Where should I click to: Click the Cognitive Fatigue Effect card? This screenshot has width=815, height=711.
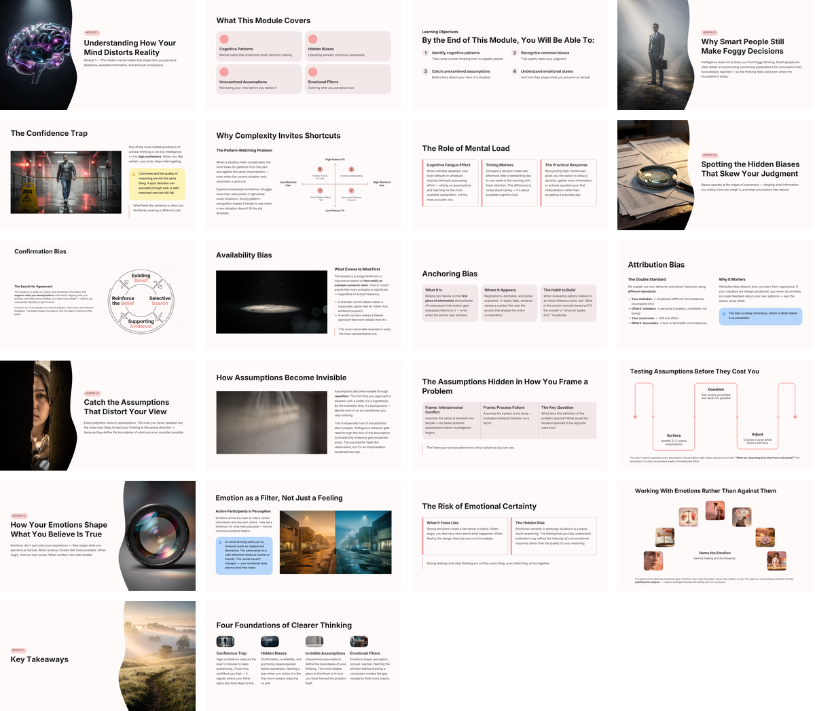click(450, 183)
